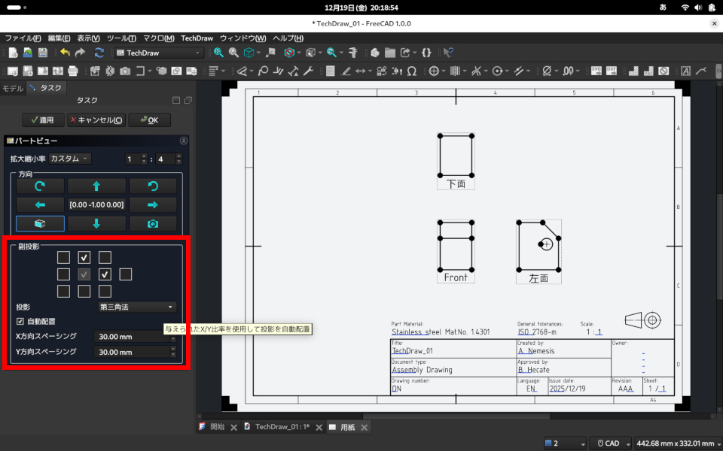Screen dimensions: 723x451
Task: Rotate the view clockwise in the direction panel
Action: 40,186
